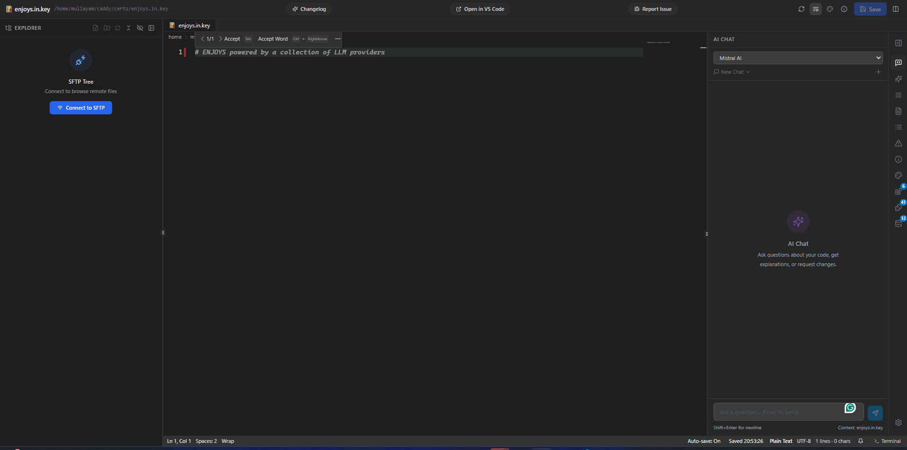This screenshot has width=907, height=450.
Task: Toggle word wrap icon in top toolbar
Action: coord(816,9)
